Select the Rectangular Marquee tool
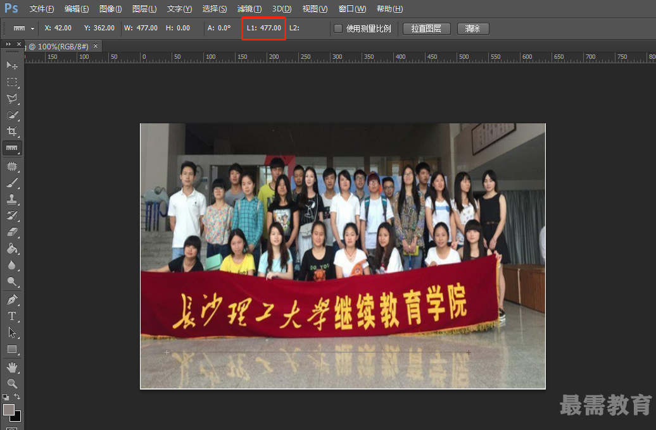This screenshot has height=430, width=656. [12, 82]
